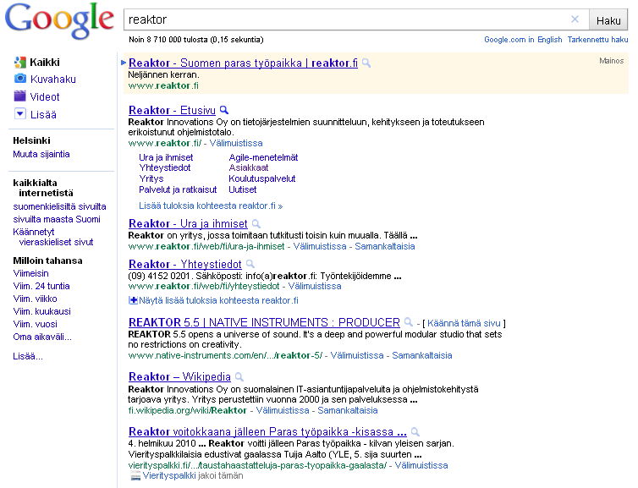638x488 pixels.
Task: Switch to Videot search
Action: pos(45,96)
